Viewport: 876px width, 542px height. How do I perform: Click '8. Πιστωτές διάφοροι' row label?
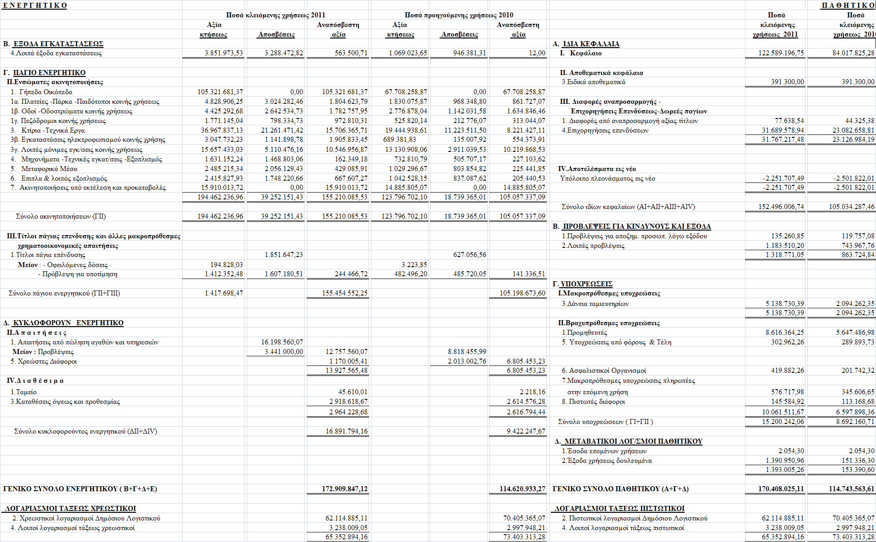point(593,402)
